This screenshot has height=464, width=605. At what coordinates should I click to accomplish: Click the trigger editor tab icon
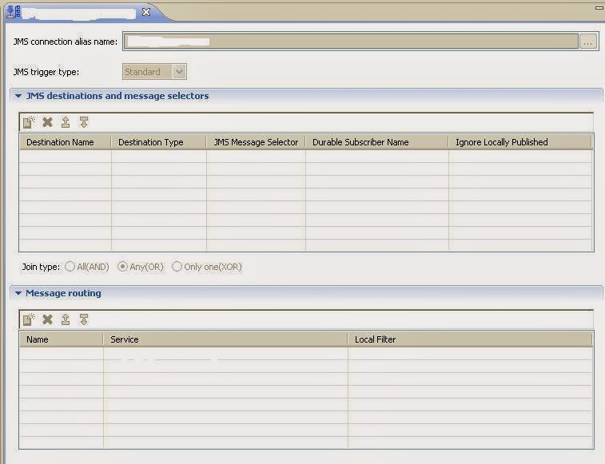tap(13, 12)
